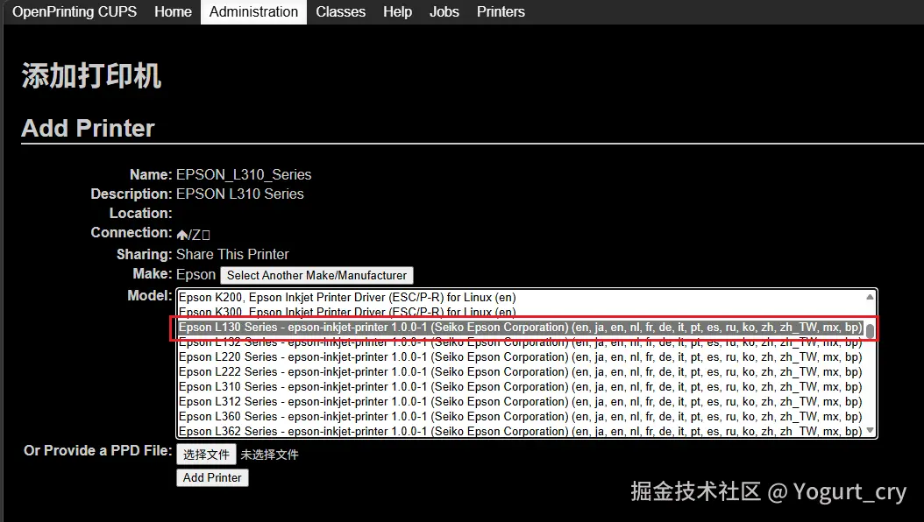924x522 pixels.
Task: Select Epson L362 Series model
Action: click(521, 431)
